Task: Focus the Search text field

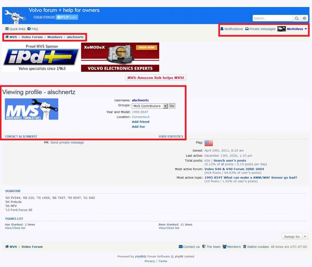Action: point(272,18)
